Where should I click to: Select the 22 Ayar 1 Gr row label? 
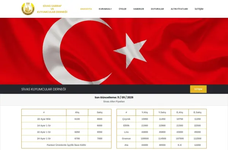click(x=44, y=132)
